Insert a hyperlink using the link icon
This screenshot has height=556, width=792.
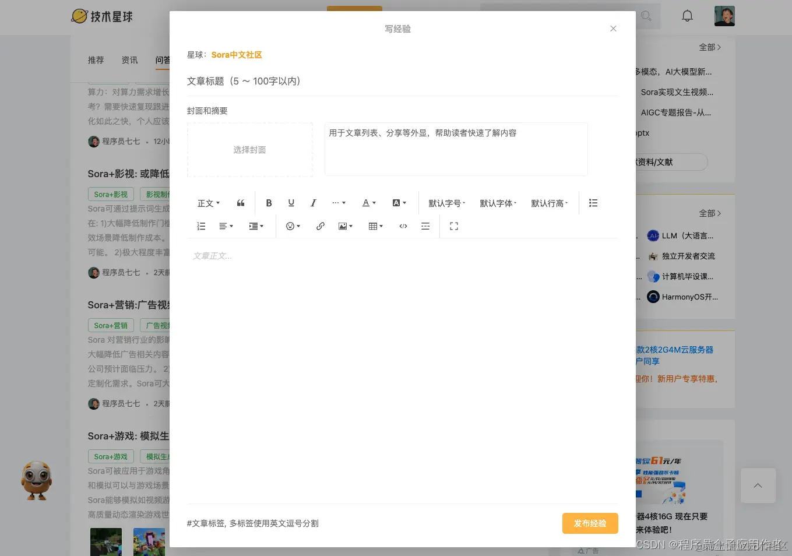pos(320,226)
